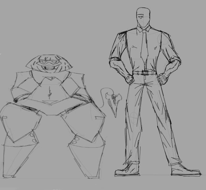Image resolution: width=206 pixels, height=190 pixels.
Task: Click the tall figure's shoe on the right
Action: click(x=185, y=170)
